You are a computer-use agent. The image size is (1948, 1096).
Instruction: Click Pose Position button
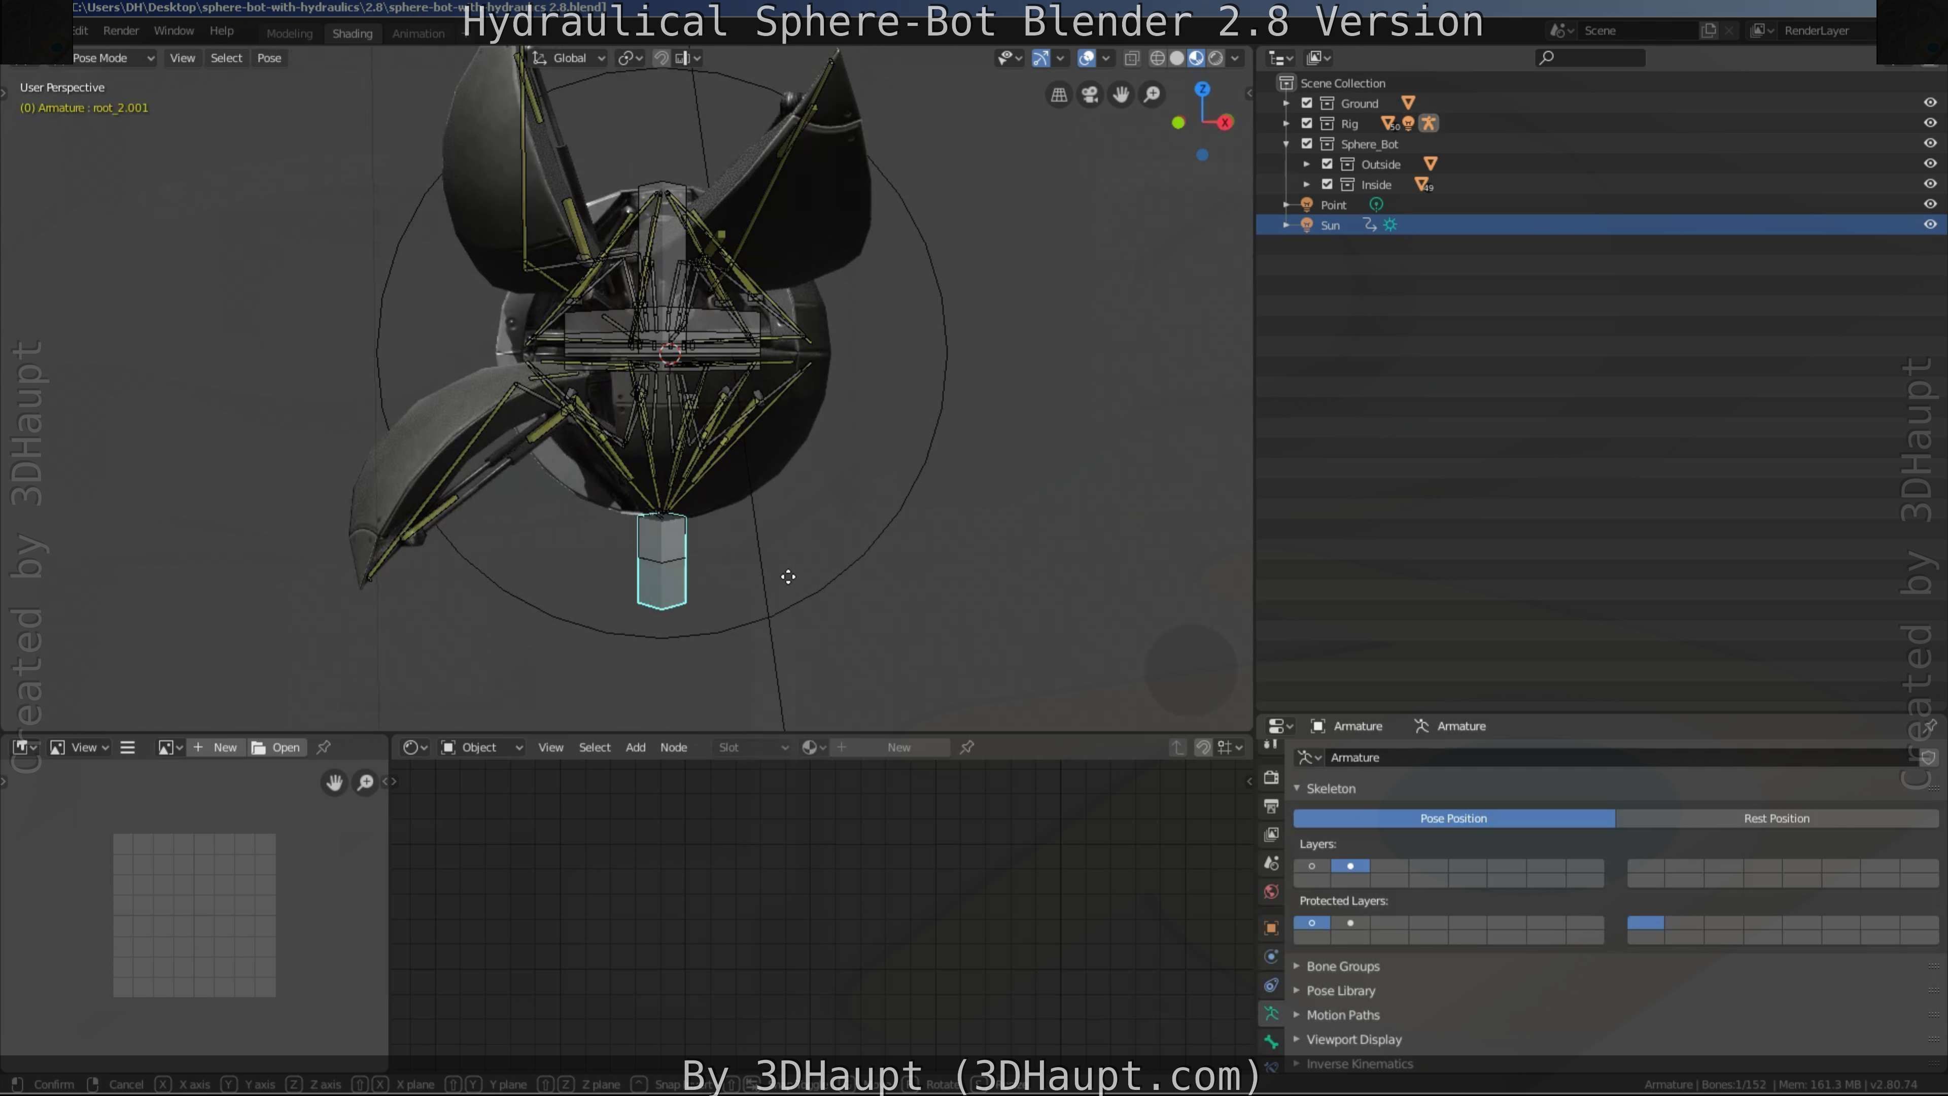pos(1453,818)
